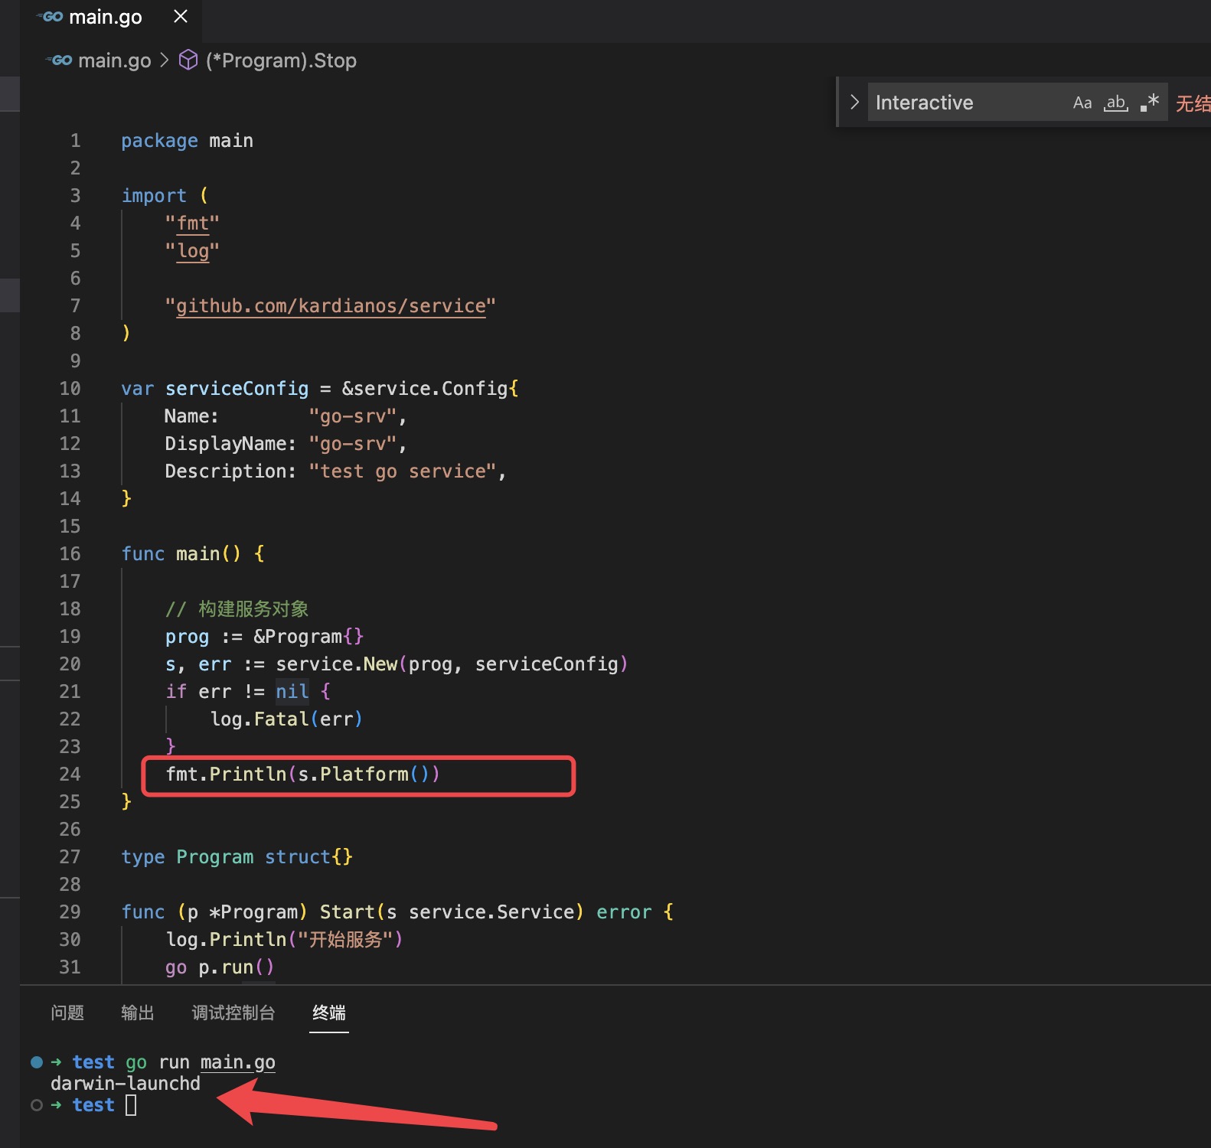Click line number 29 in the gutter
Image resolution: width=1211 pixels, height=1148 pixels.
pos(70,912)
